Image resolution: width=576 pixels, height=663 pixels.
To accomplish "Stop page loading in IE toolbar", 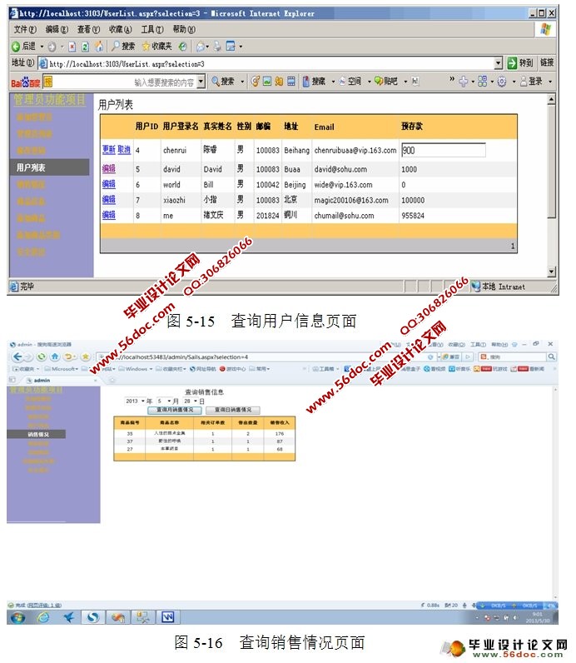I will coord(72,47).
